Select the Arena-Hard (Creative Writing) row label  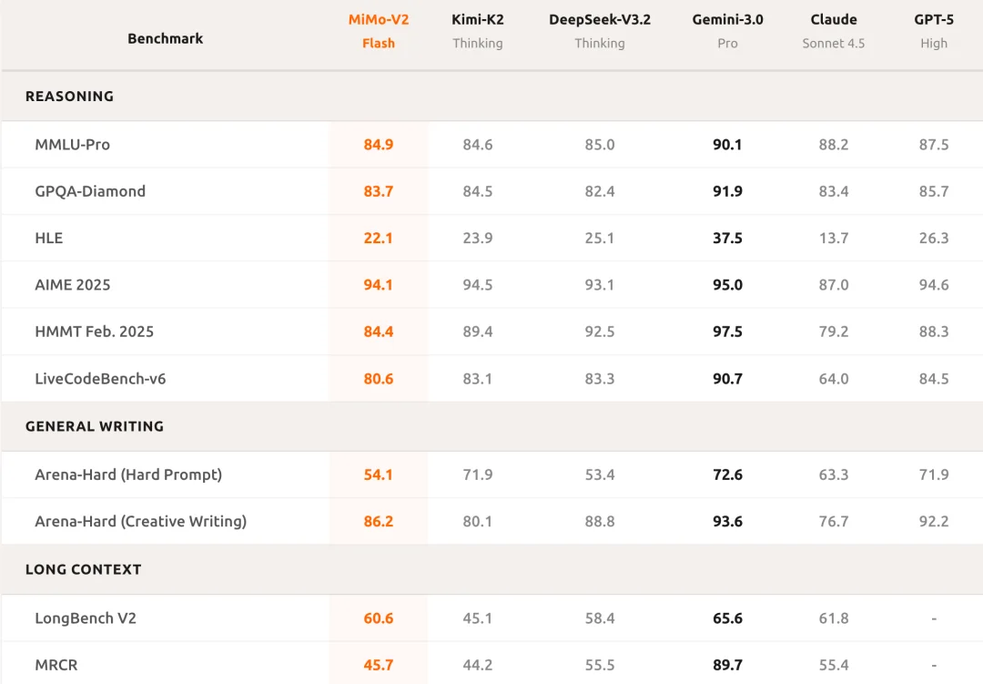point(141,522)
